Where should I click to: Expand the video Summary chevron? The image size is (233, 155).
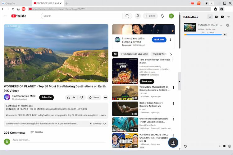point(105,124)
